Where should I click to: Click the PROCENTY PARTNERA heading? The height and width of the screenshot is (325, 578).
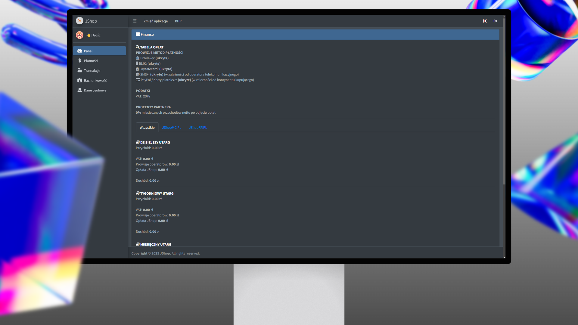(153, 107)
